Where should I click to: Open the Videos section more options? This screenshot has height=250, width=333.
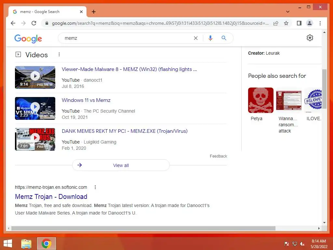click(x=59, y=55)
